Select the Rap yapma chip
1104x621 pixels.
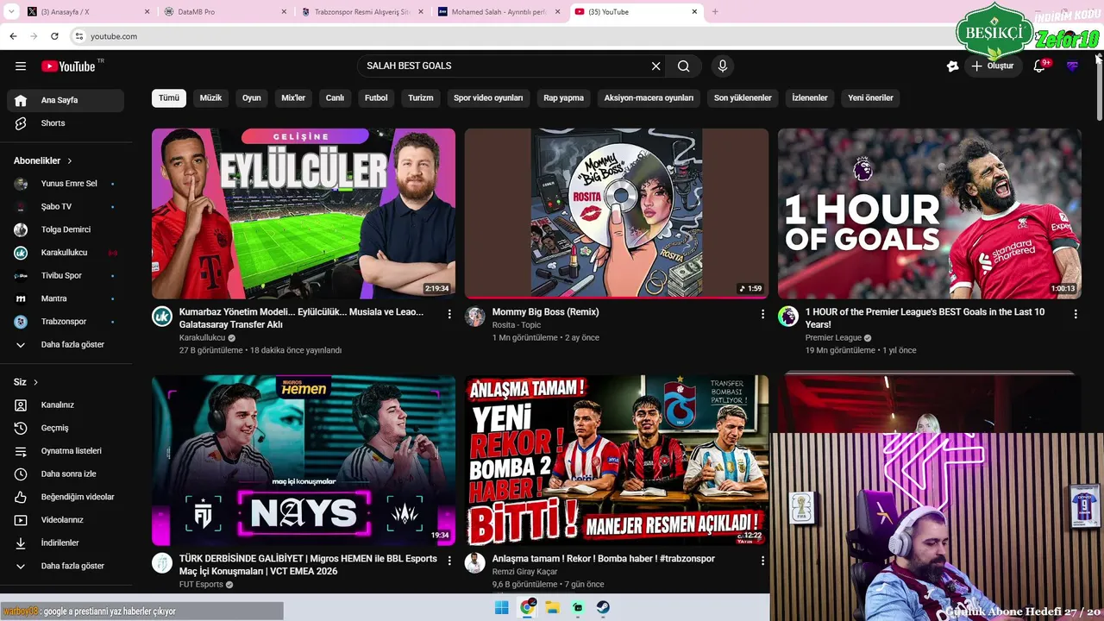(563, 98)
